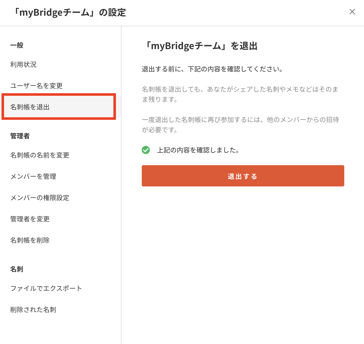Click the 管理者 section heading
Screen dimensions: 364x344
click(x=20, y=136)
